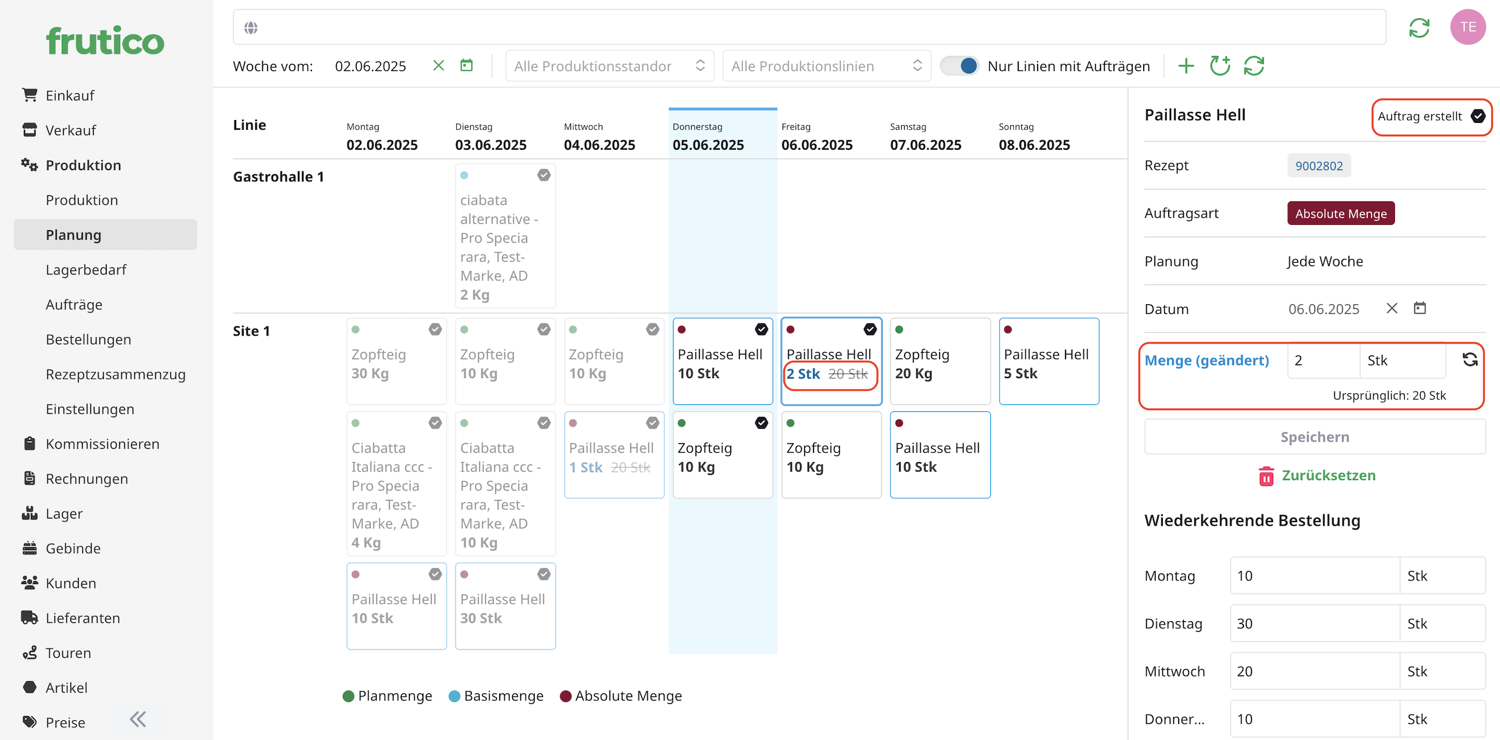Toggle 'Nur Linien mit Aufträgen' switch

[960, 66]
